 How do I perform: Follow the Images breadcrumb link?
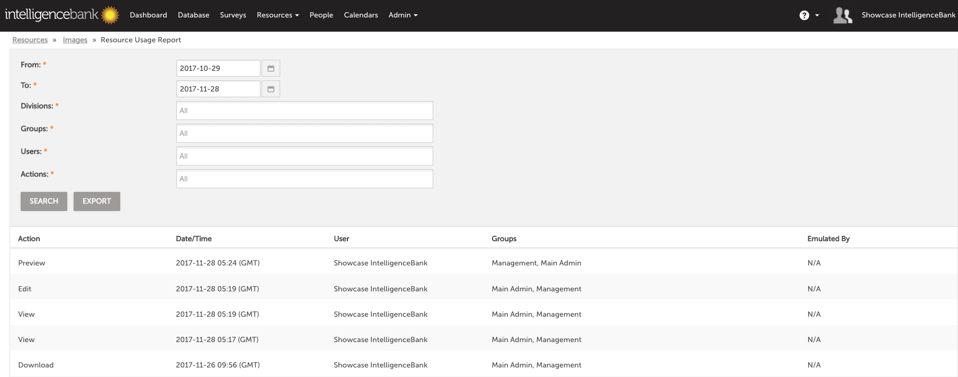(75, 40)
